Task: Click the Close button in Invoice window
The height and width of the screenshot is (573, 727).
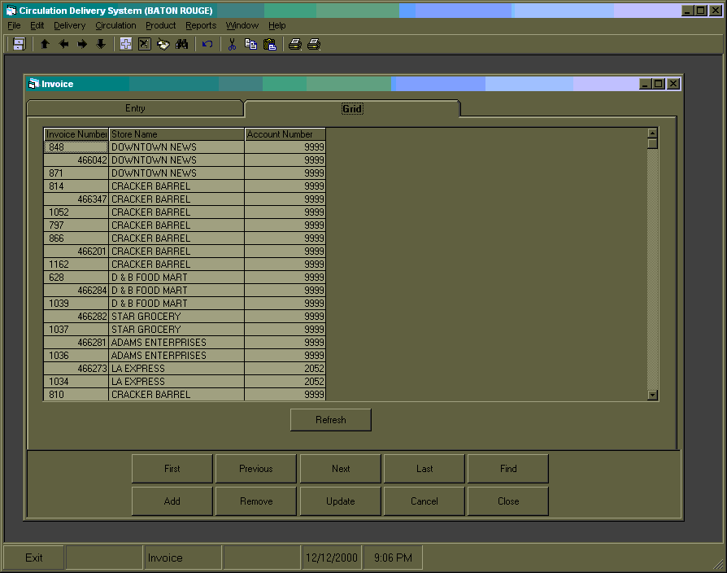Action: (x=508, y=501)
